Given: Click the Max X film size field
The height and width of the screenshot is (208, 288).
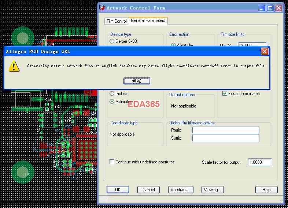Looking at the screenshot, I should click(252, 44).
